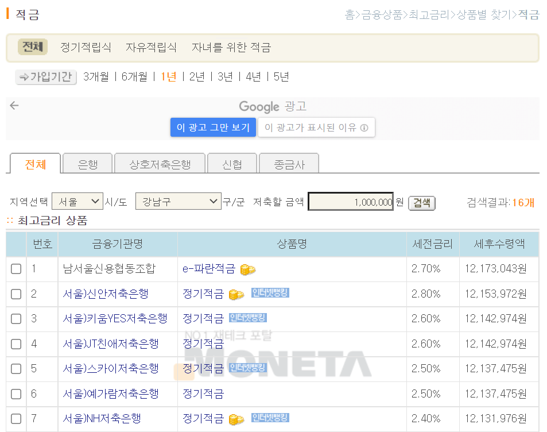This screenshot has width=547, height=432.
Task: Open the 구/군 dropdown showing 강남구
Action: click(x=179, y=201)
